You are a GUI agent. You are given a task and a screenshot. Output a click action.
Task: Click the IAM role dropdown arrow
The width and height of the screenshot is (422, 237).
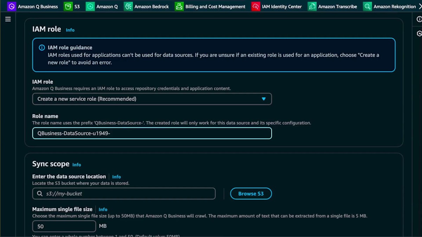(264, 99)
